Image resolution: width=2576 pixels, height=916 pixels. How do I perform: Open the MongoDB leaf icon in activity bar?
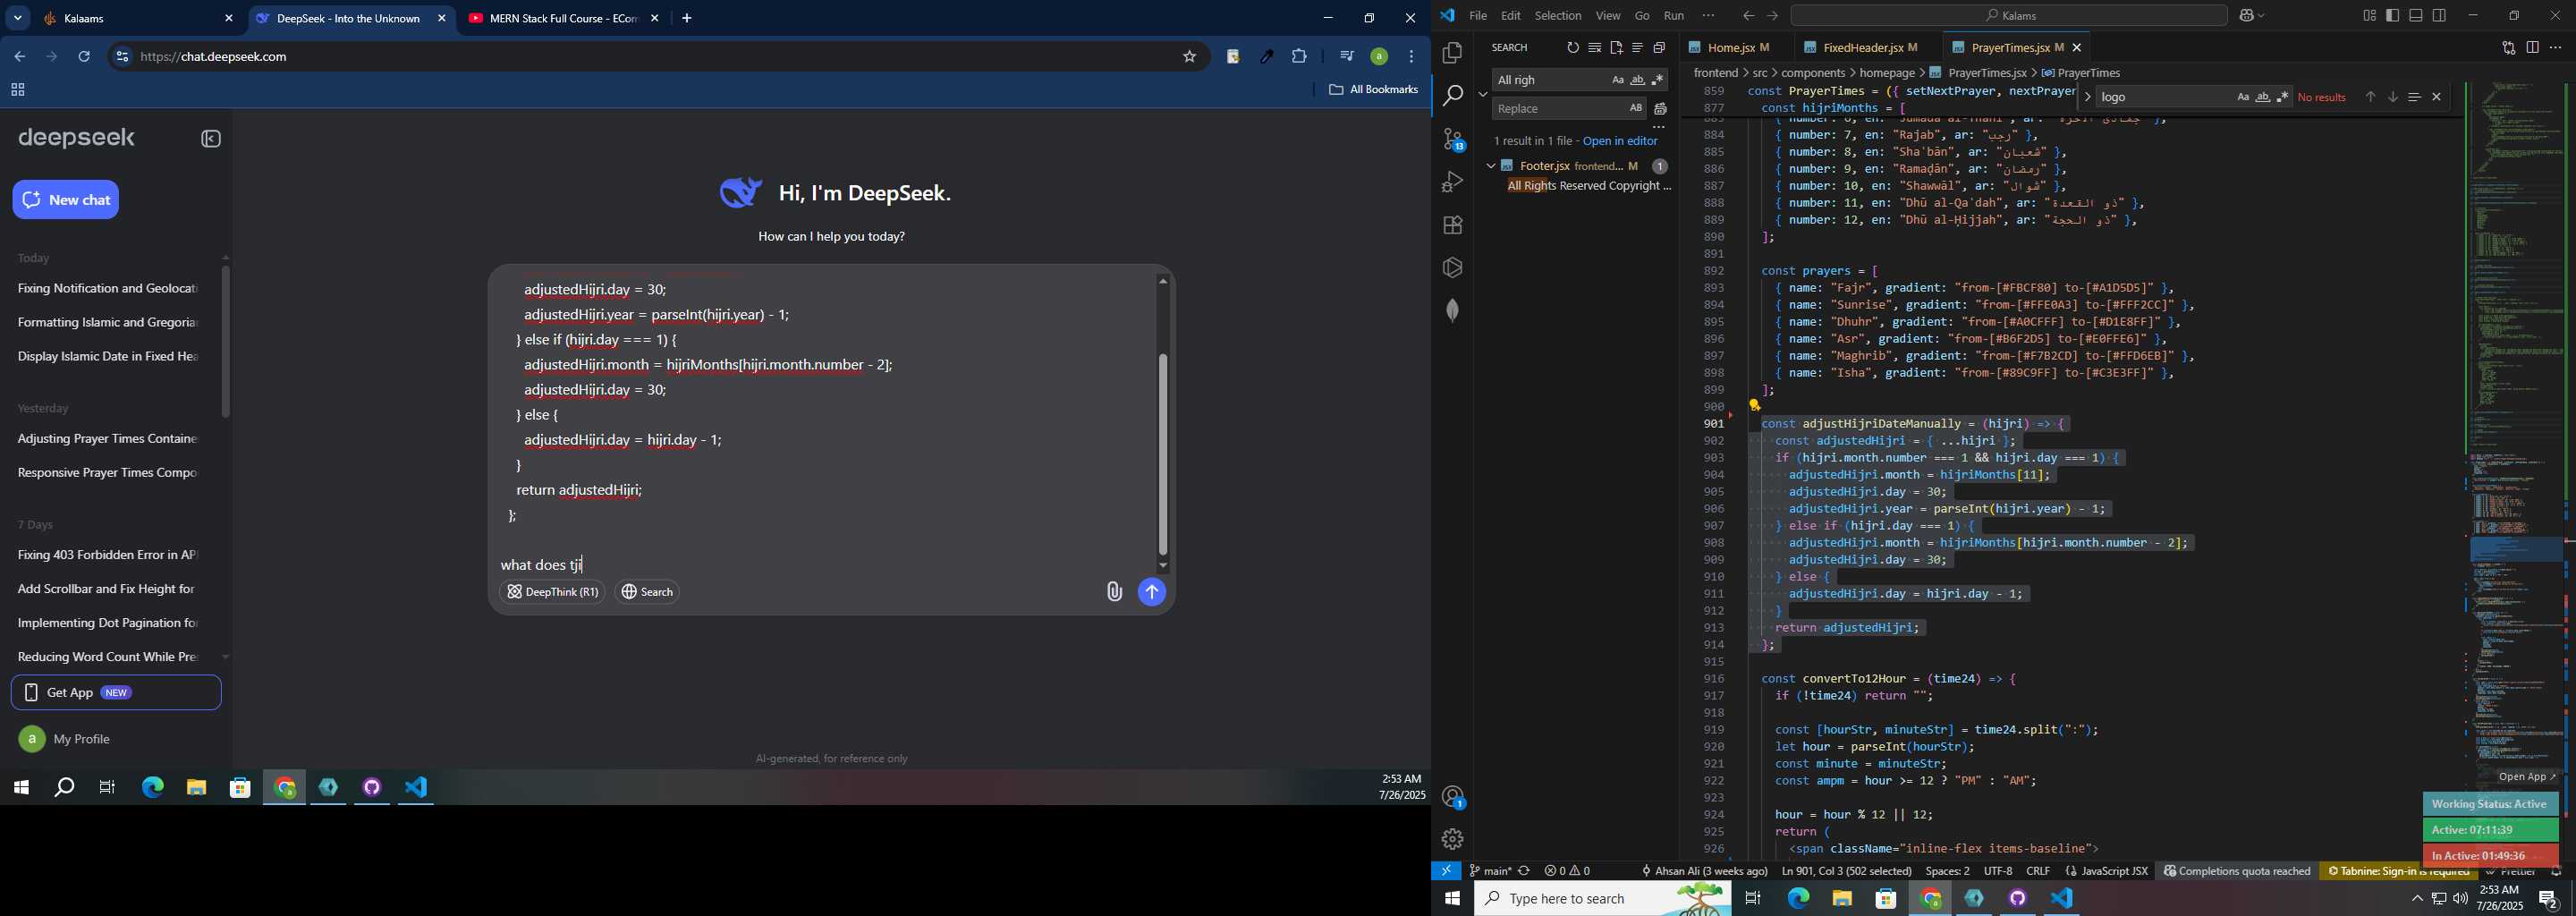[1452, 311]
